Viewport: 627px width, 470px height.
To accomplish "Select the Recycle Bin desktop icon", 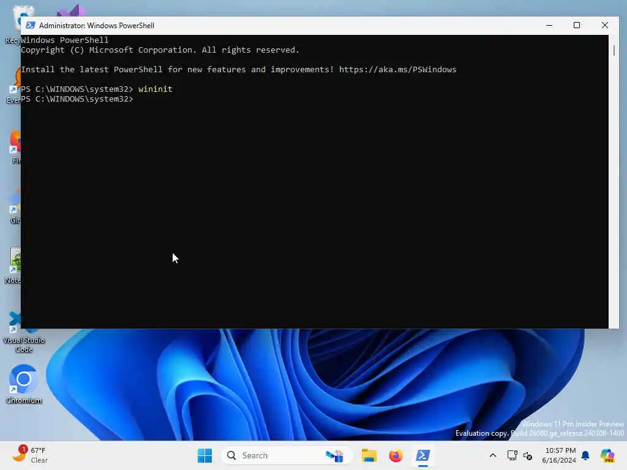I will pyautogui.click(x=13, y=24).
